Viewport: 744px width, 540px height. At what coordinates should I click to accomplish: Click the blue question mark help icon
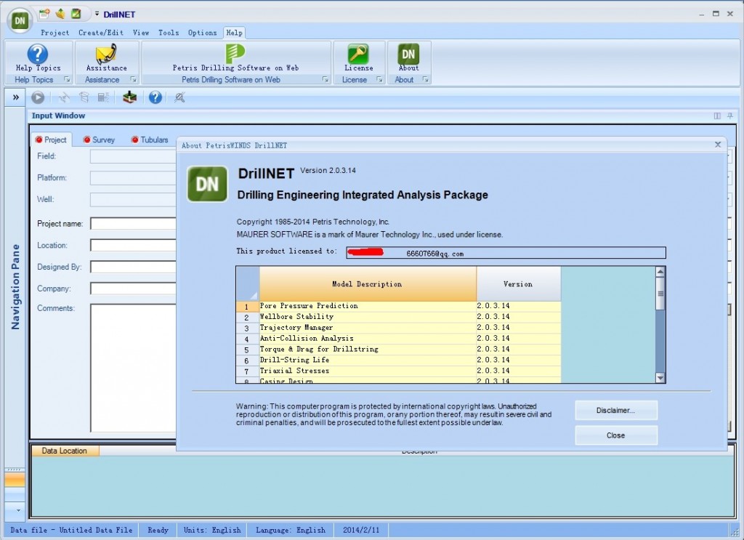pyautogui.click(x=154, y=97)
